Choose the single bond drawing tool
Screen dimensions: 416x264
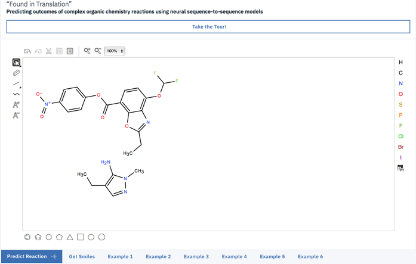point(16,83)
